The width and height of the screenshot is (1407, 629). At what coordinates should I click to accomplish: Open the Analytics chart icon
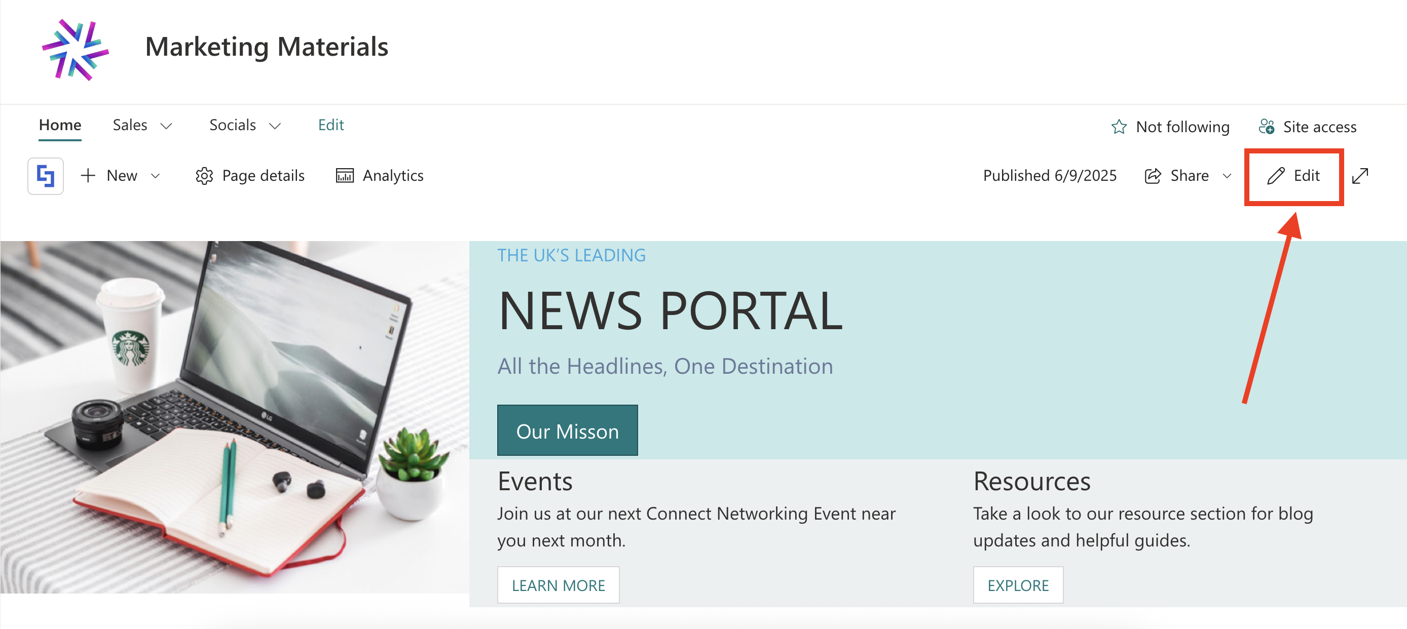point(345,176)
